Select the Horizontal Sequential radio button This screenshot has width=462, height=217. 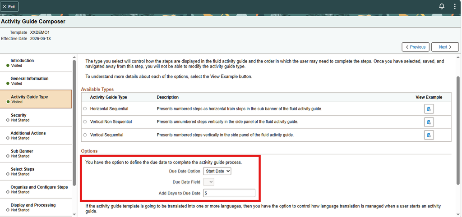[85, 109]
